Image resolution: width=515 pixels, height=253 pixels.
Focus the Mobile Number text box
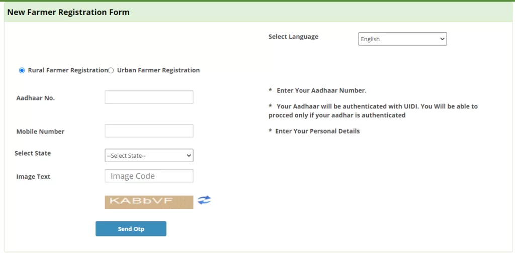(x=149, y=131)
